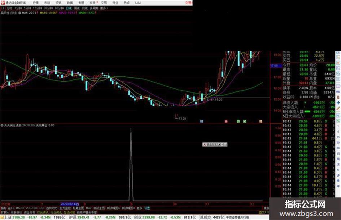Screen dimensions: 341x220
Task: Select the 日线 daily chart period
Action: [69, 8]
